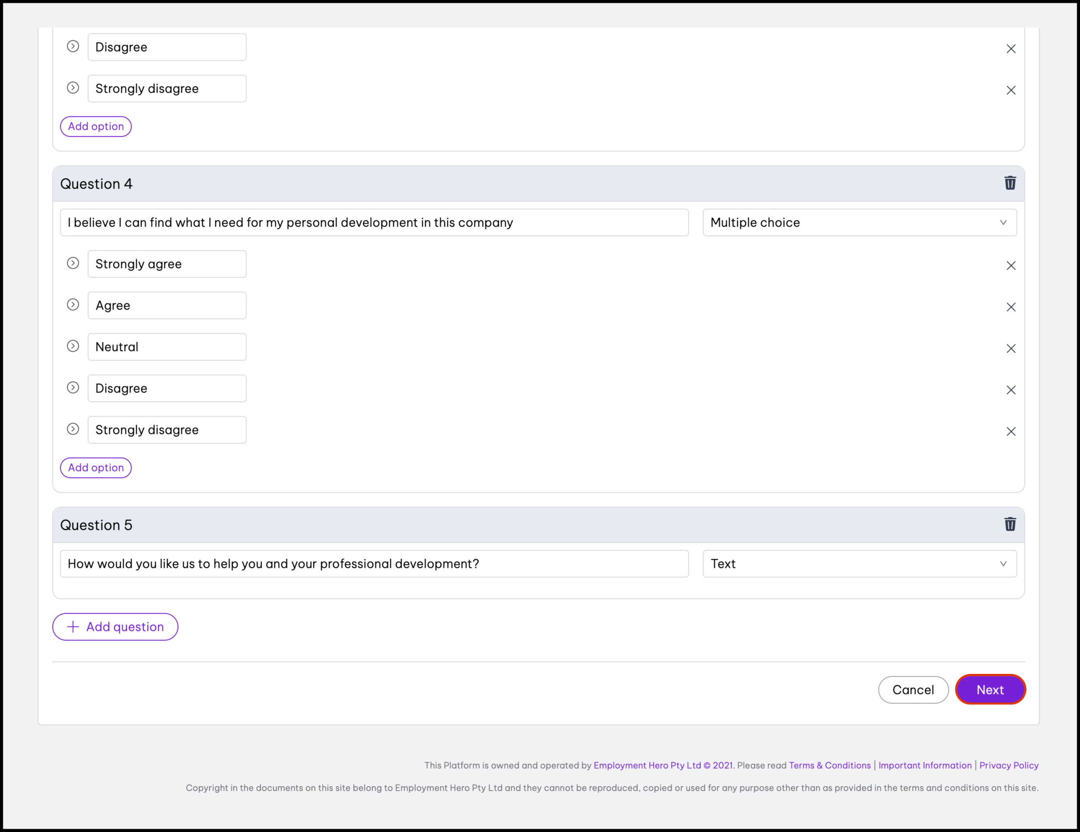Viewport: 1080px width, 832px height.
Task: Remove the topmost Disagree option
Action: (1011, 49)
